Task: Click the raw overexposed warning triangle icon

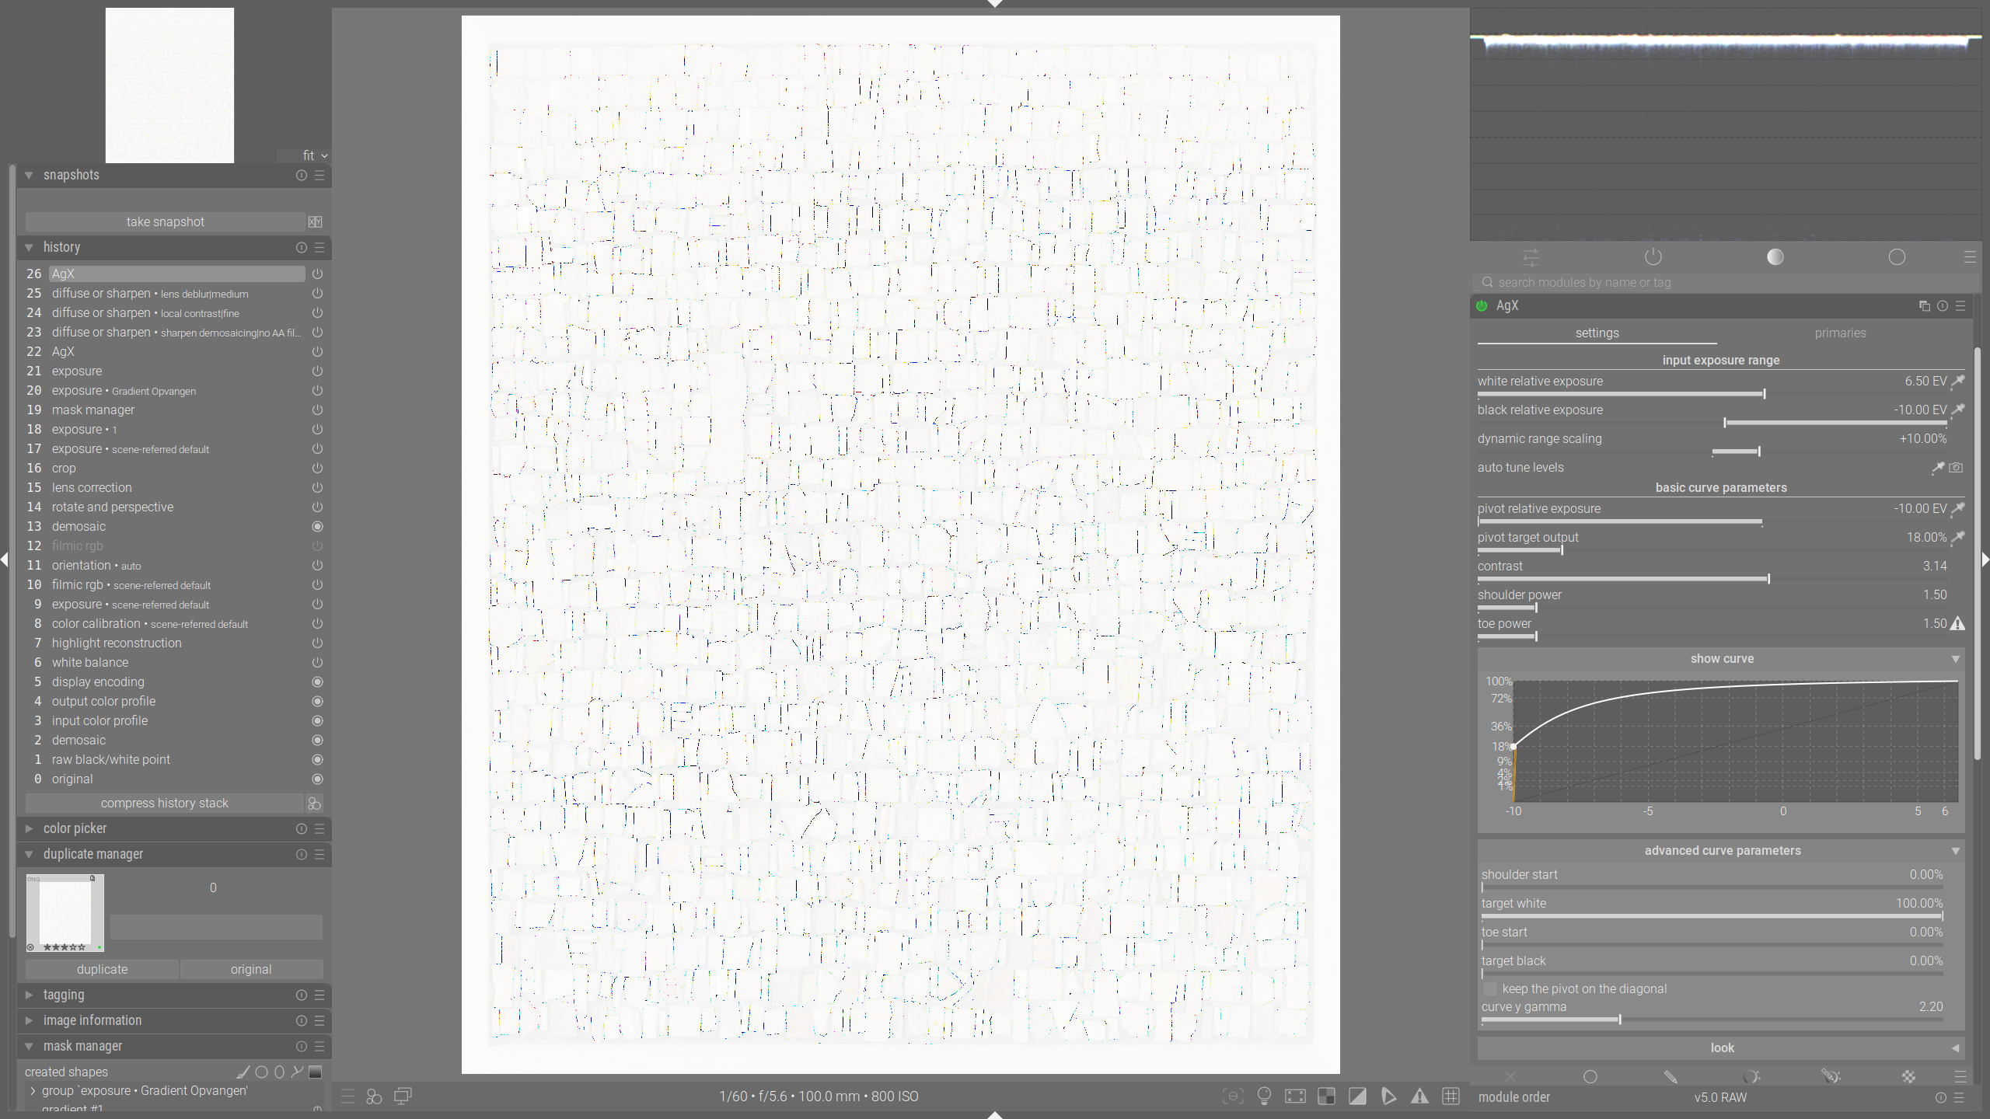Action: point(1419,1096)
